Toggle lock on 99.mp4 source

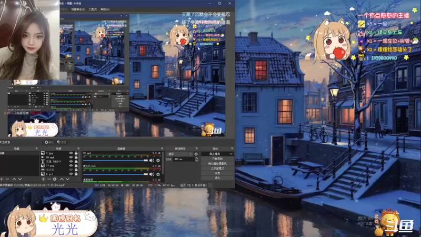pyautogui.click(x=76, y=157)
